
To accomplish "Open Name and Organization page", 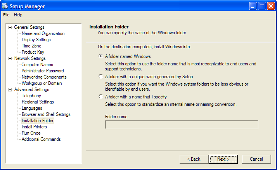I will [43, 33].
